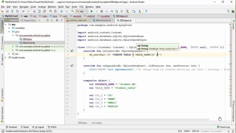Collapse the app module tree node

point(6,24)
